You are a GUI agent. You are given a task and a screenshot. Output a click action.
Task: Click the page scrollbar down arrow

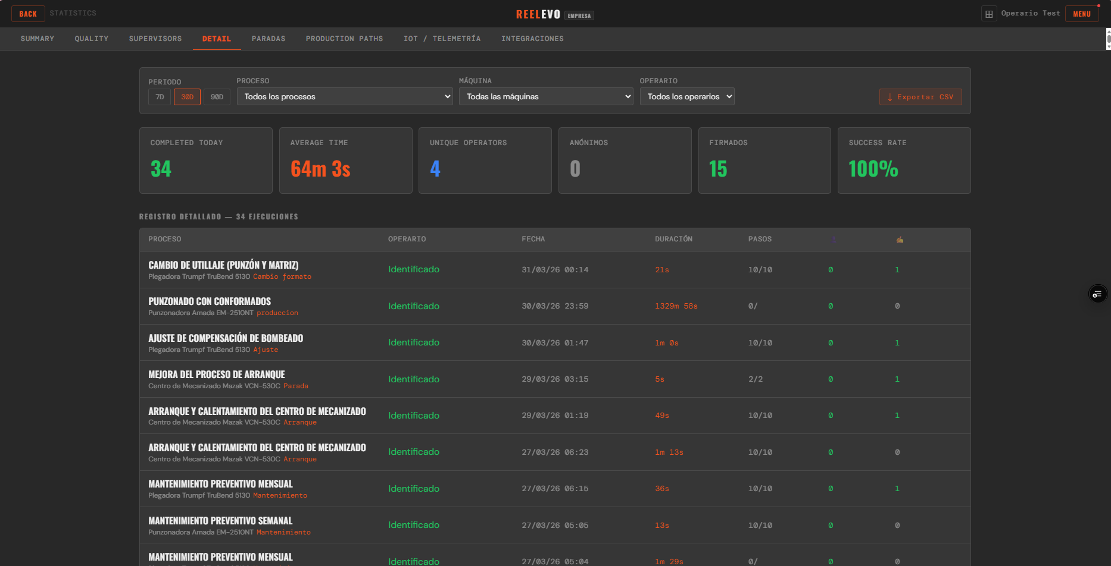tap(1108, 46)
